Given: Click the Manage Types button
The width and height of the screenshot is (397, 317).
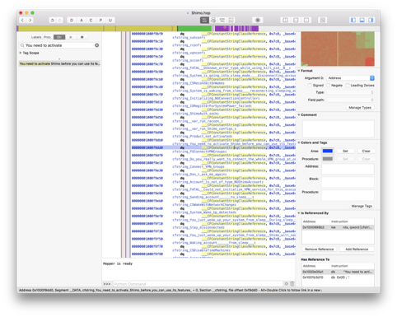Looking at the screenshot, I should pyautogui.click(x=360, y=108).
